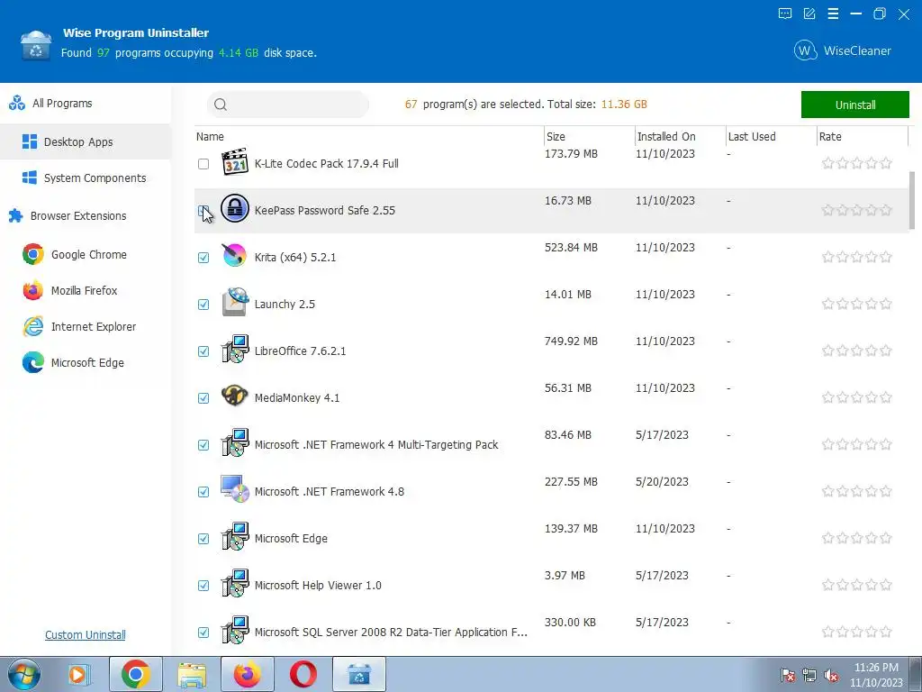Click the Launchy program icon
922x692 pixels.
pyautogui.click(x=235, y=303)
